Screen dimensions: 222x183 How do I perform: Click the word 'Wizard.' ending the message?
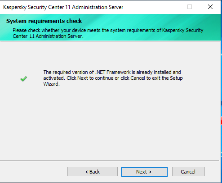[52, 84]
